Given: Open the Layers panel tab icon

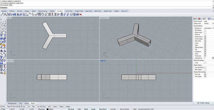Looking at the screenshot, I should [x=200, y=19].
